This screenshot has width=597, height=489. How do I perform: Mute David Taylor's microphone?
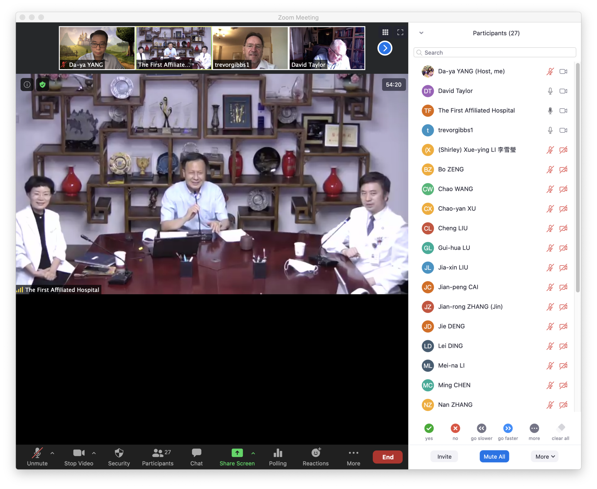tap(550, 91)
